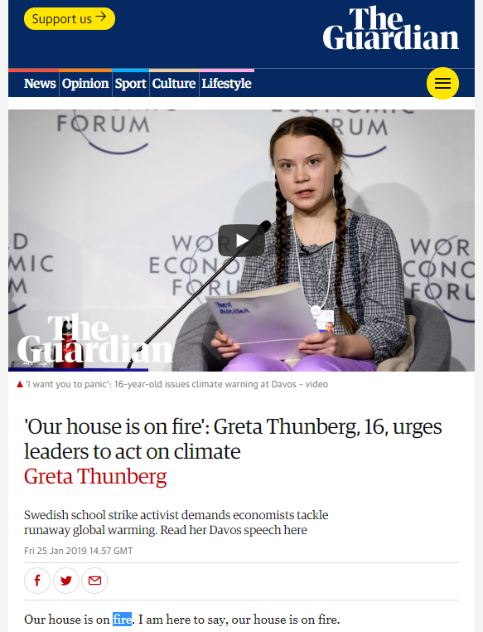The image size is (483, 632).
Task: Click the video caption text
Action: pyautogui.click(x=176, y=384)
